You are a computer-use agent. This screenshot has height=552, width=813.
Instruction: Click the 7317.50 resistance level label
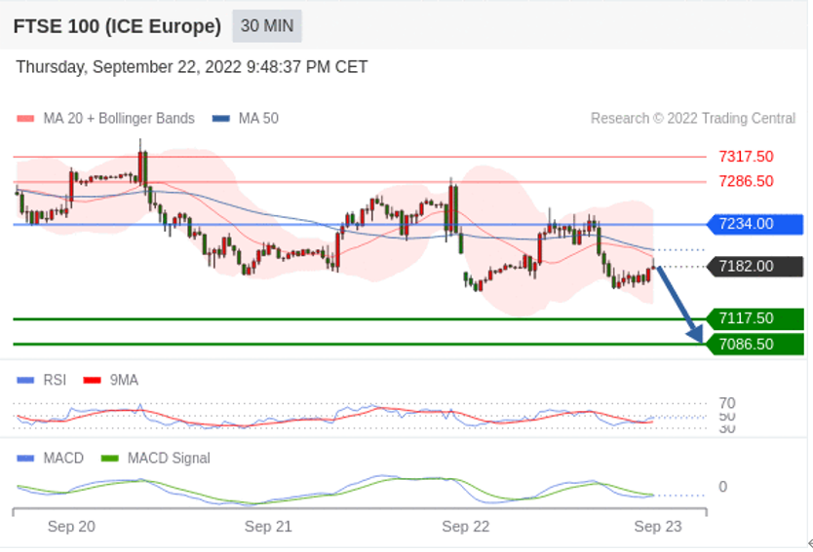pyautogui.click(x=746, y=157)
